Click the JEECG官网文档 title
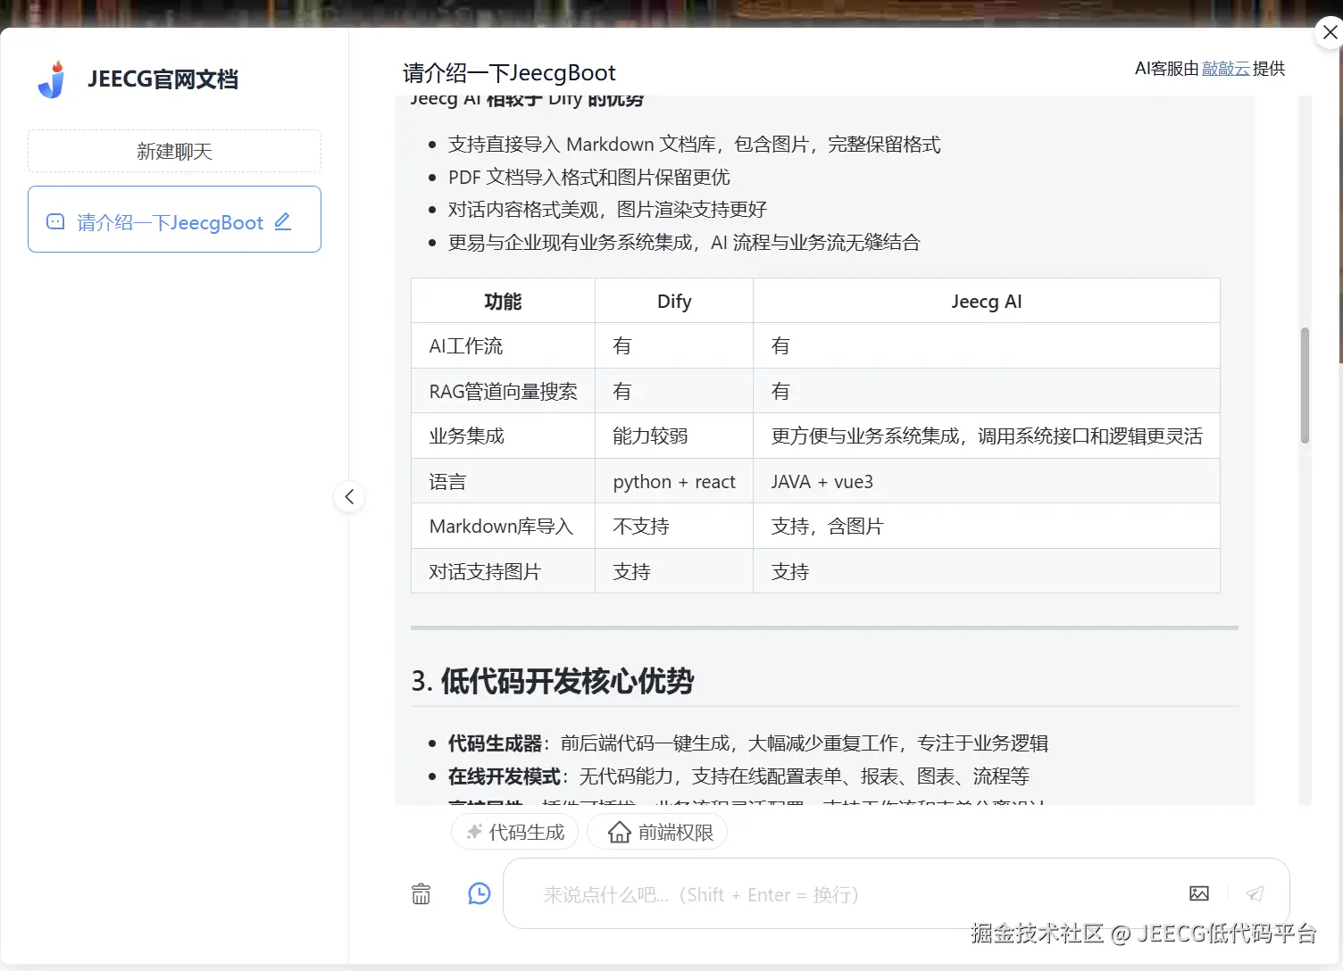Image resolution: width=1343 pixels, height=971 pixels. pyautogui.click(x=163, y=79)
